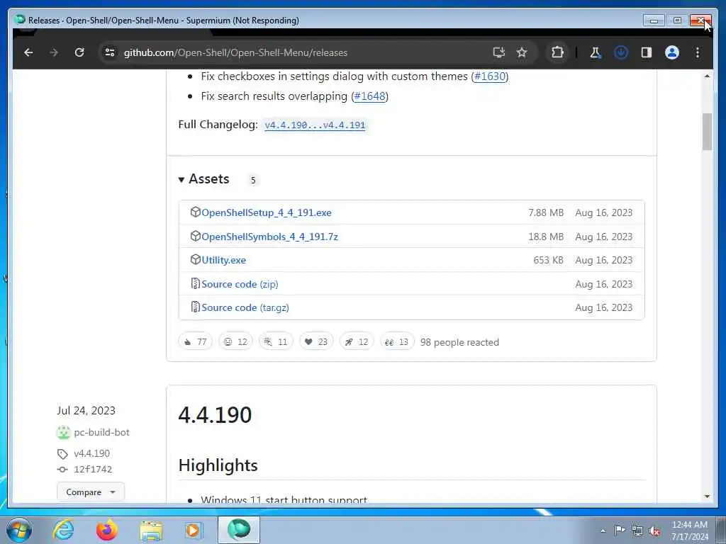The image size is (726, 544).
Task: Click the install app icon in address bar
Action: click(x=498, y=52)
